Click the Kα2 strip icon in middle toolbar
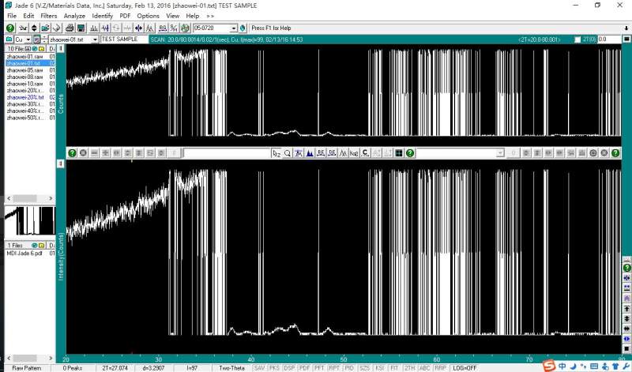Image resolution: width=632 pixels, height=372 pixels. (354, 153)
